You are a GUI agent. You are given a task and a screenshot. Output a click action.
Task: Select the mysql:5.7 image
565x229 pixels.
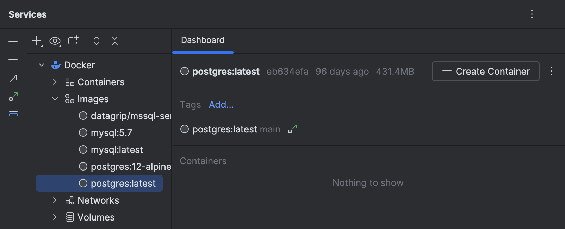(111, 133)
